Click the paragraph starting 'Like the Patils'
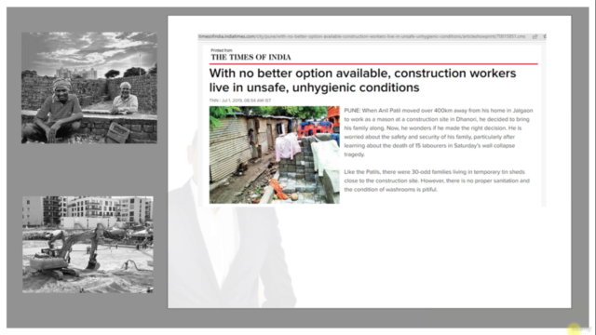Screen dimensions: 596x335 (437, 181)
